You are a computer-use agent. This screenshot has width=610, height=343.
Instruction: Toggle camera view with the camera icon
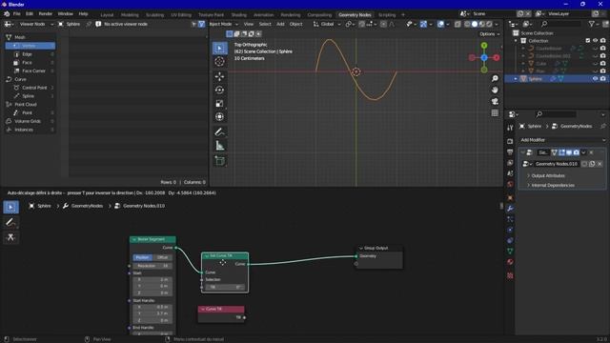click(x=495, y=101)
